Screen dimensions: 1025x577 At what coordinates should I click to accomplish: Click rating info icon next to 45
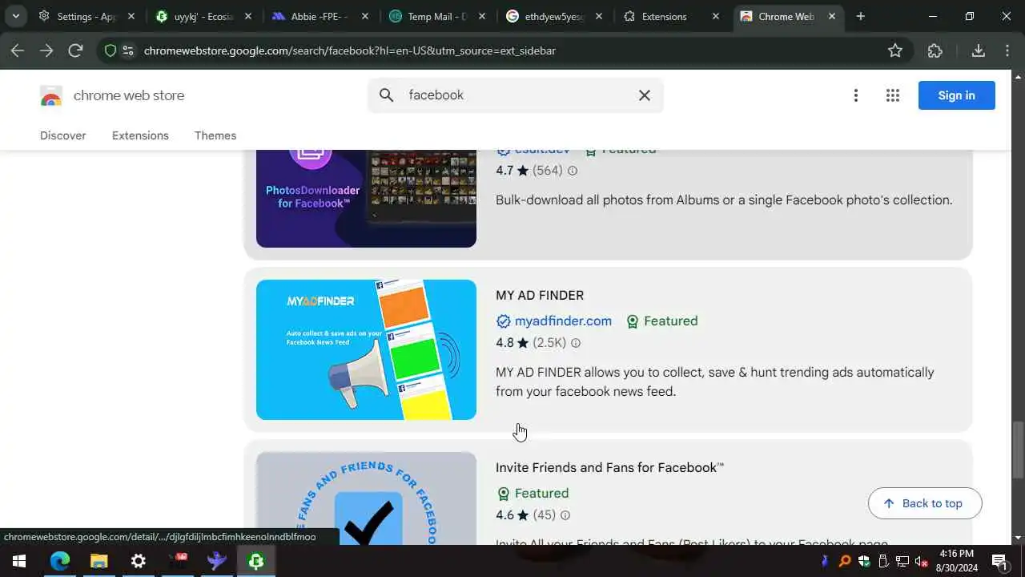click(565, 515)
